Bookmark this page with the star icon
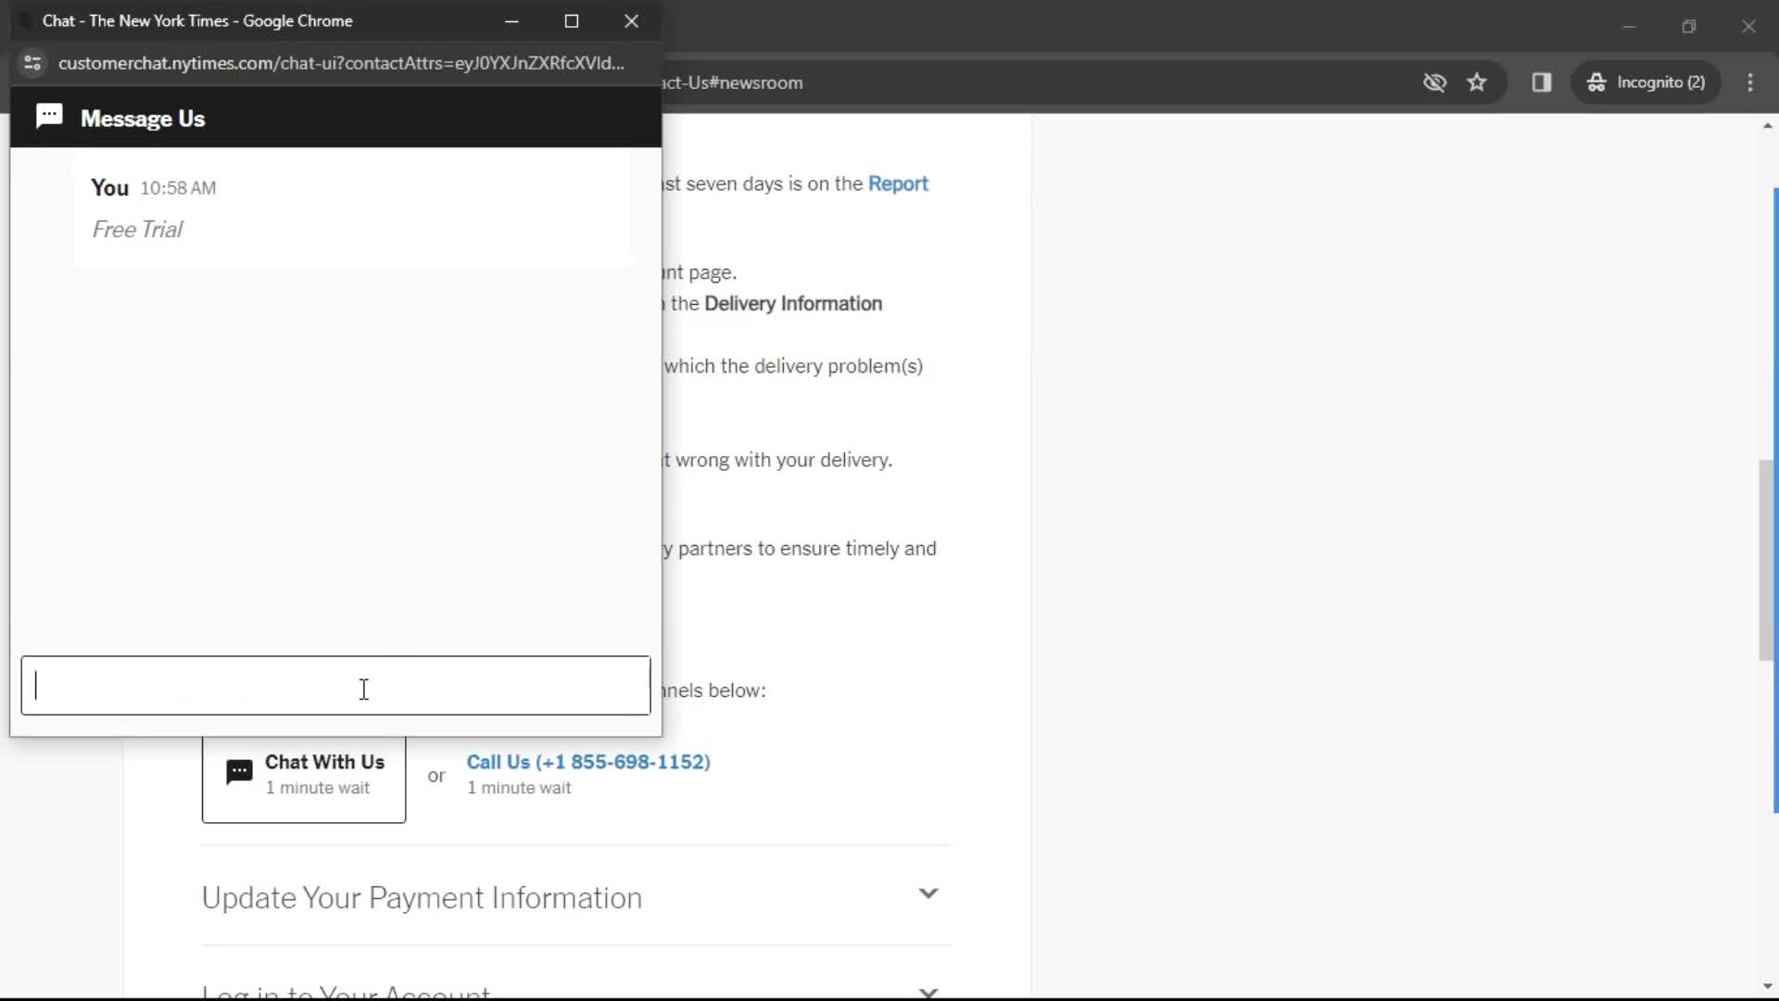This screenshot has width=1779, height=1001. point(1477,82)
